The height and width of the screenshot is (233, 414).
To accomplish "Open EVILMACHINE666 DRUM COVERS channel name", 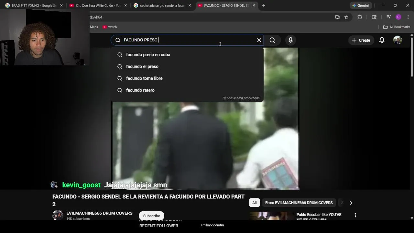I will pyautogui.click(x=99, y=213).
